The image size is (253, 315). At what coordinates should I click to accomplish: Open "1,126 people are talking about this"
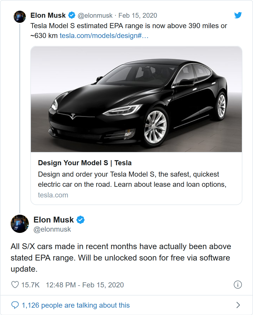click(x=76, y=305)
